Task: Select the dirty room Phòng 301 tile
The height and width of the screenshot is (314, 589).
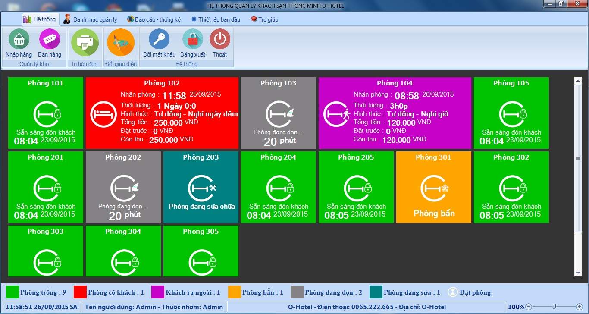Action: tap(433, 187)
